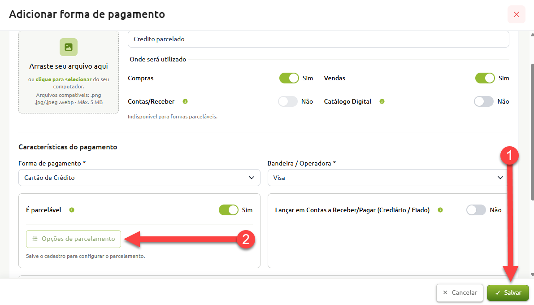This screenshot has height=305, width=534.
Task: Click the Credito parcelado name field
Action: pos(318,39)
